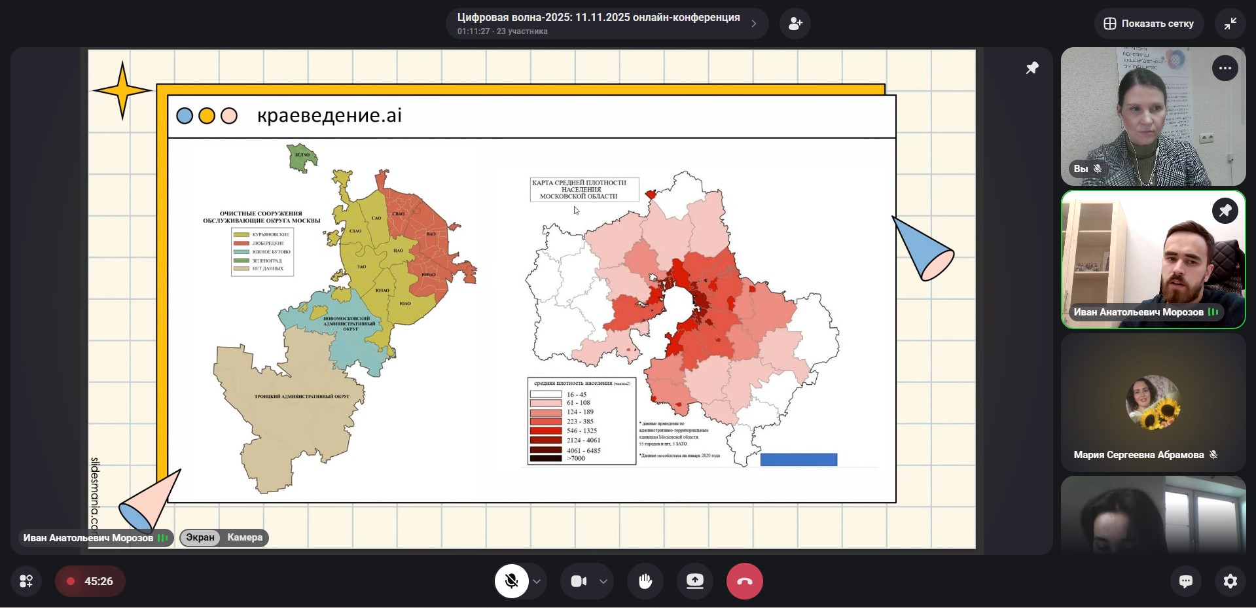
Task: Click the recording timer indicator 45:26
Action: [90, 581]
